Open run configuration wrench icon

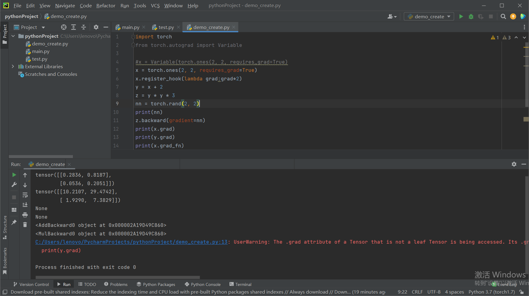[x=14, y=185]
